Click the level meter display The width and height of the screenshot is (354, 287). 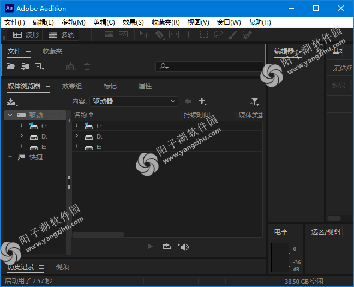pos(280,257)
